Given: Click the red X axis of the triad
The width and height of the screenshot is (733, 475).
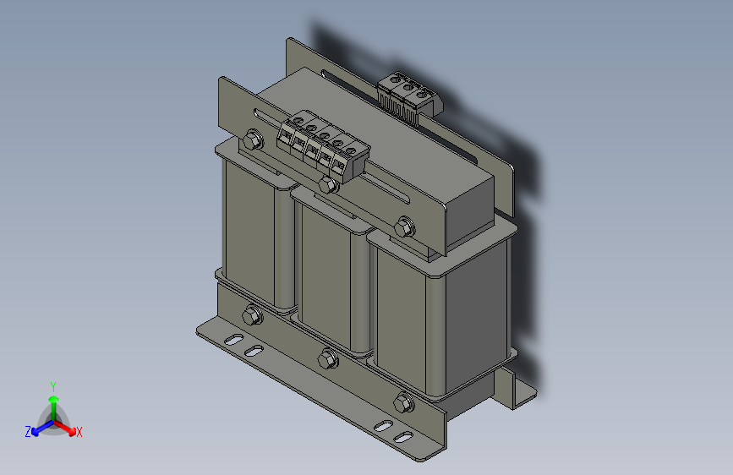Looking at the screenshot, I should coord(66,429).
